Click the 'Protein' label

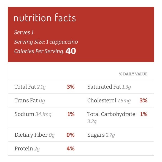[x=24, y=148]
